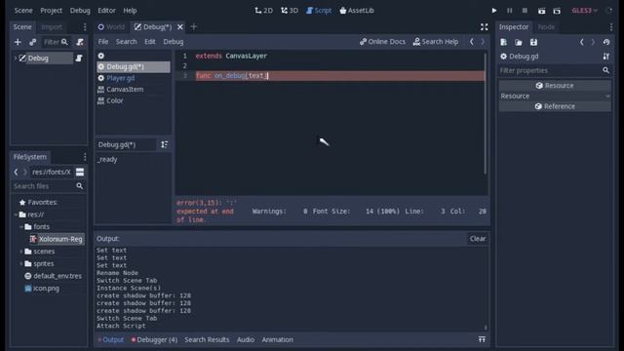Open Search Help
Viewport: 624px width, 351px height.
[x=436, y=41]
